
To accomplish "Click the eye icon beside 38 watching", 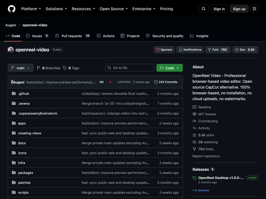I will tap(194, 142).
